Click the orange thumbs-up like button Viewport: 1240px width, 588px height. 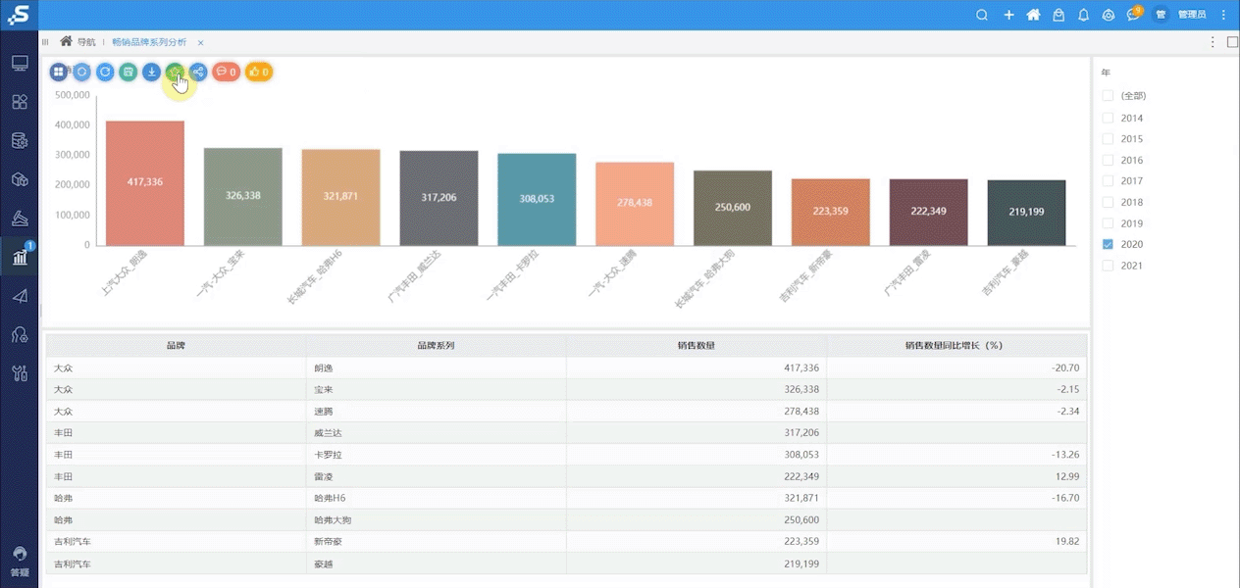point(259,72)
